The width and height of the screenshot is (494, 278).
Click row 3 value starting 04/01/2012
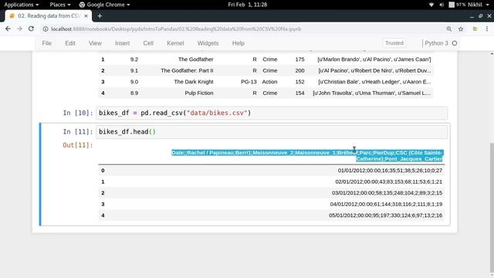[386, 204]
